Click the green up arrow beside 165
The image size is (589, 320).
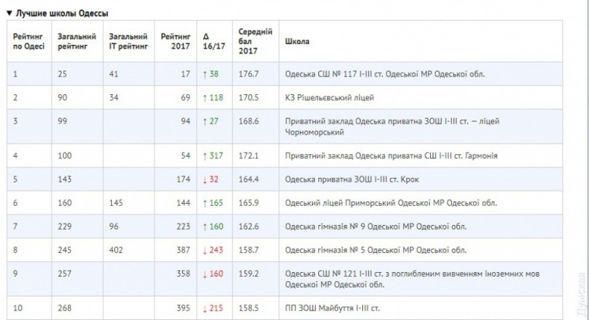[x=205, y=203]
